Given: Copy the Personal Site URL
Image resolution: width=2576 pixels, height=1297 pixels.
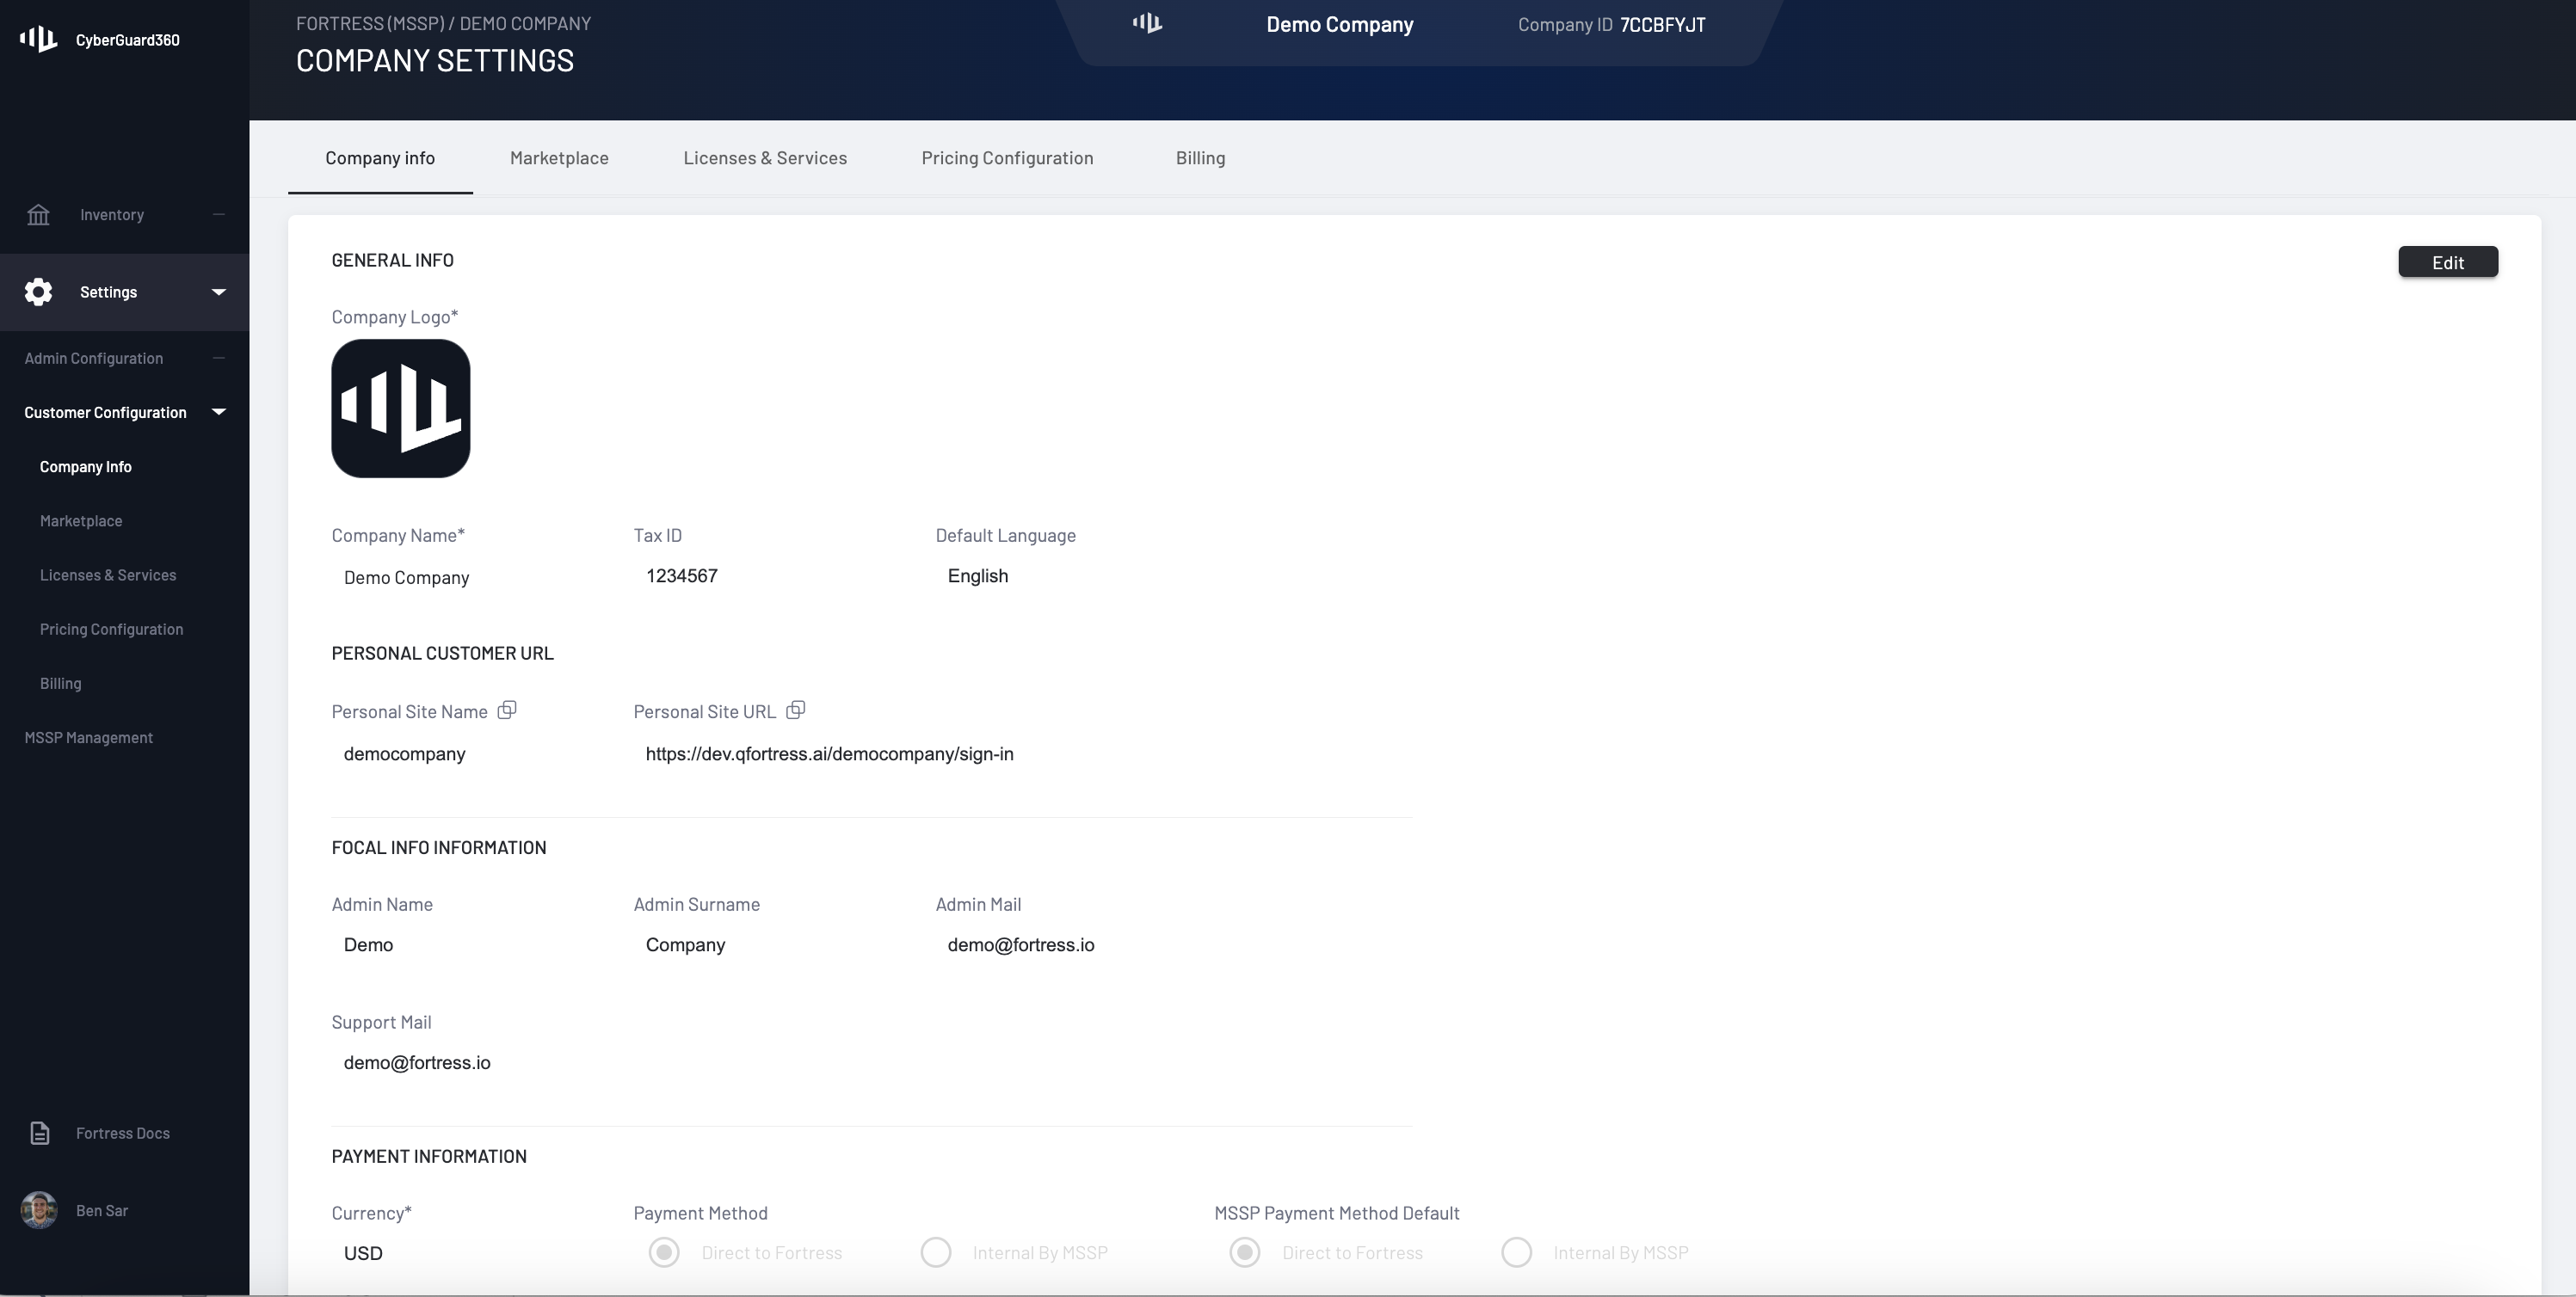Looking at the screenshot, I should 795,710.
